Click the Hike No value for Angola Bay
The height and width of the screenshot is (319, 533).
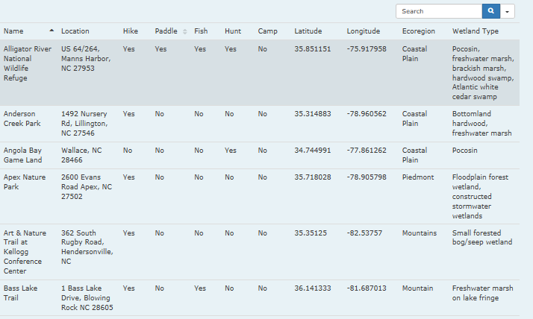(x=128, y=151)
